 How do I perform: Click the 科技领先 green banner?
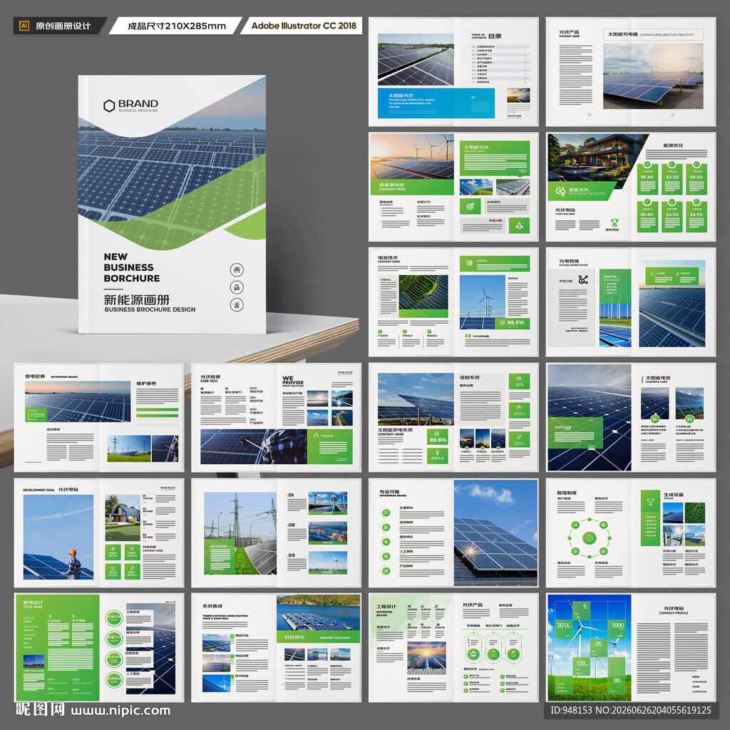point(319,637)
